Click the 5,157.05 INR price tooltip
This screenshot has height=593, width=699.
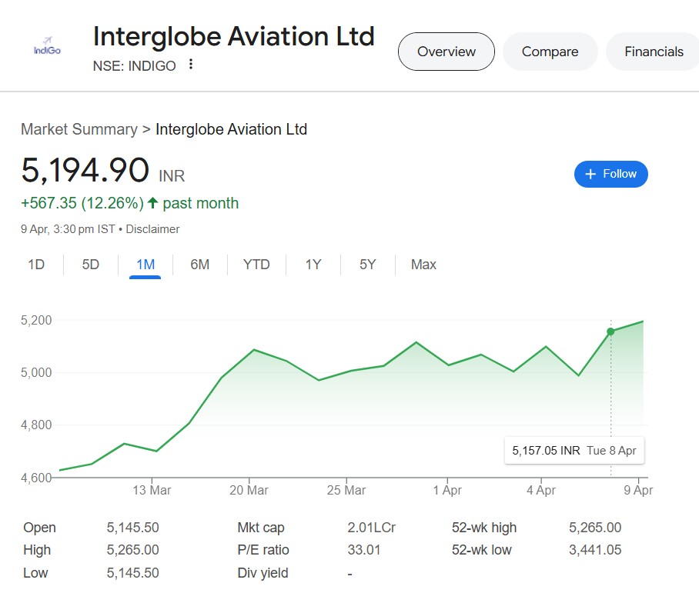[x=574, y=451]
